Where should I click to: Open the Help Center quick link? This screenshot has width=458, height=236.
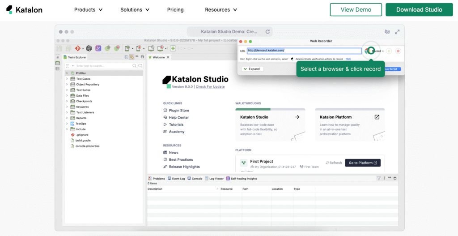[176, 118]
